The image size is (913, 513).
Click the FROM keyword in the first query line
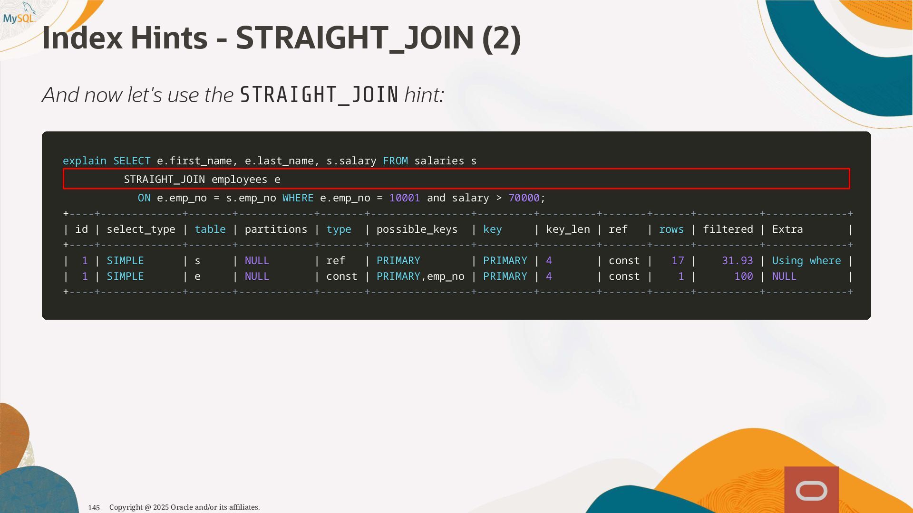pyautogui.click(x=395, y=161)
